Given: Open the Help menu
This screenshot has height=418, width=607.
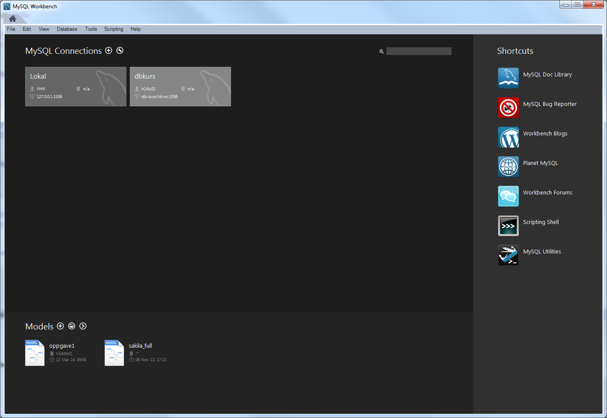Looking at the screenshot, I should [135, 29].
